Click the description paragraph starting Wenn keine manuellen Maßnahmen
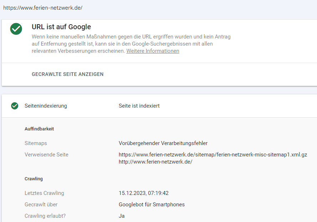 click(x=131, y=44)
